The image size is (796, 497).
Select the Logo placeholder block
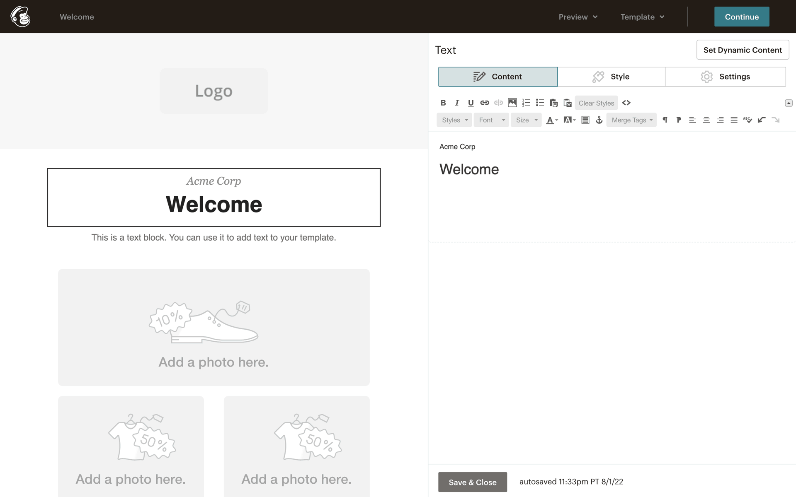[x=214, y=91]
